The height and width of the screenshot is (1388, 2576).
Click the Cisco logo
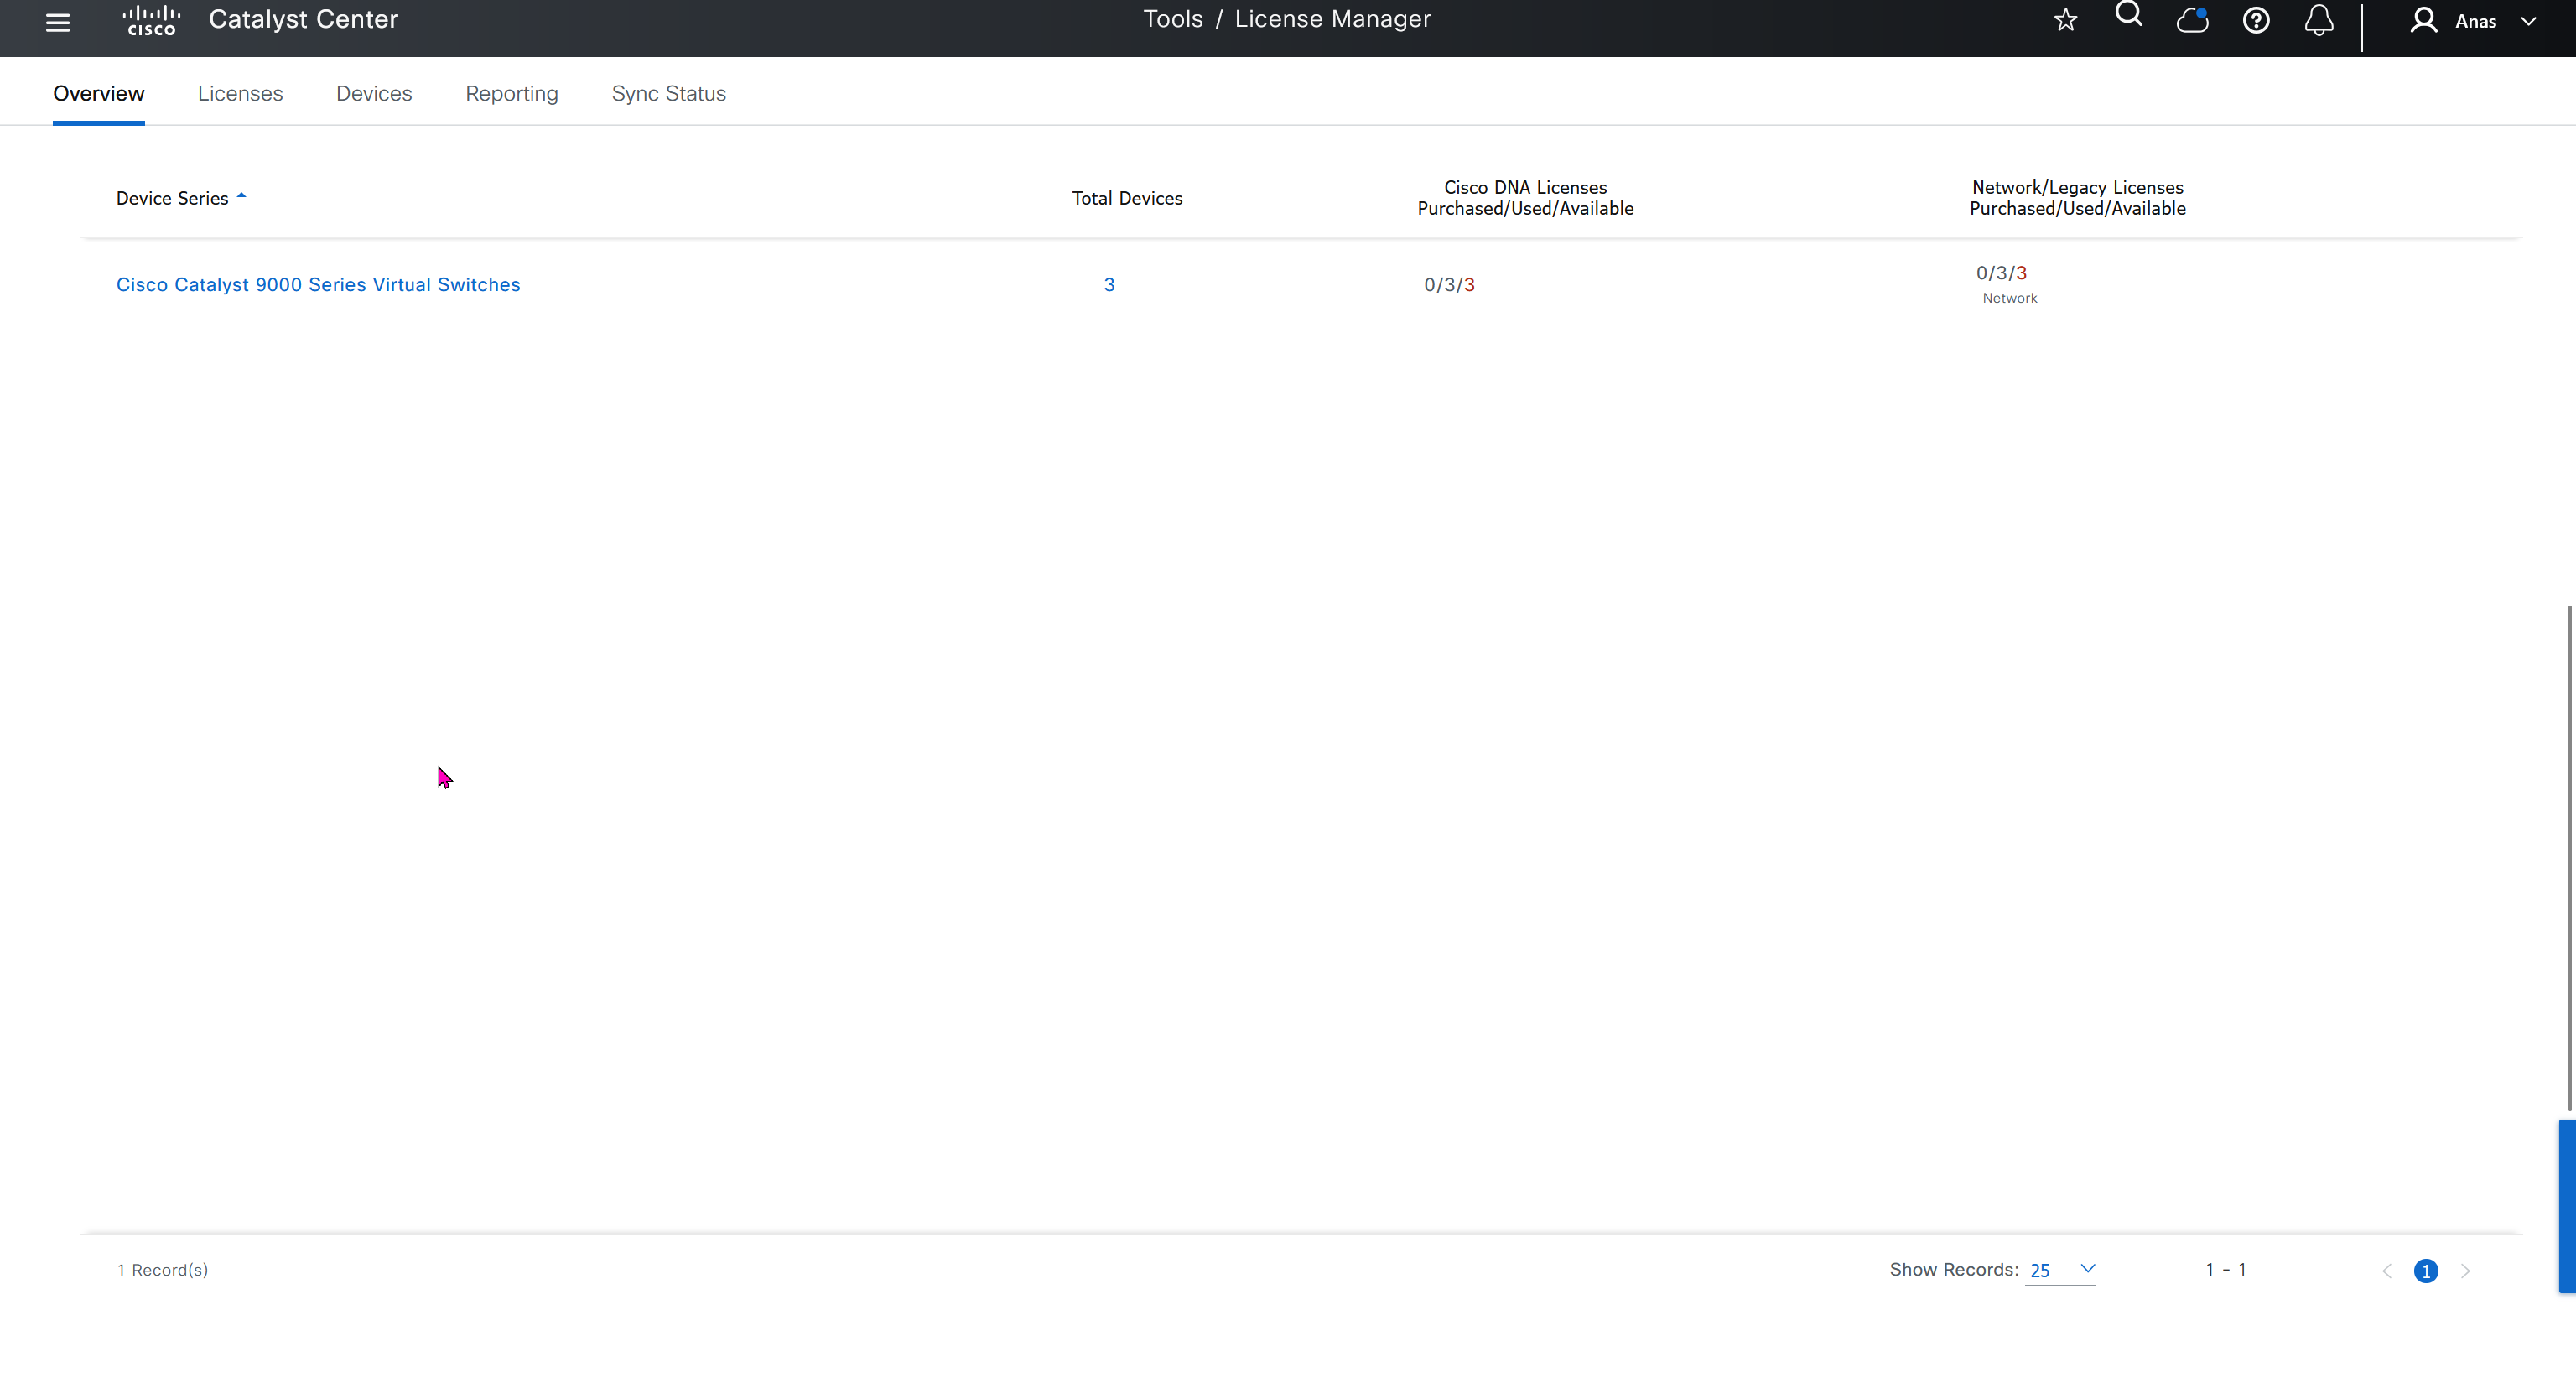click(x=151, y=20)
